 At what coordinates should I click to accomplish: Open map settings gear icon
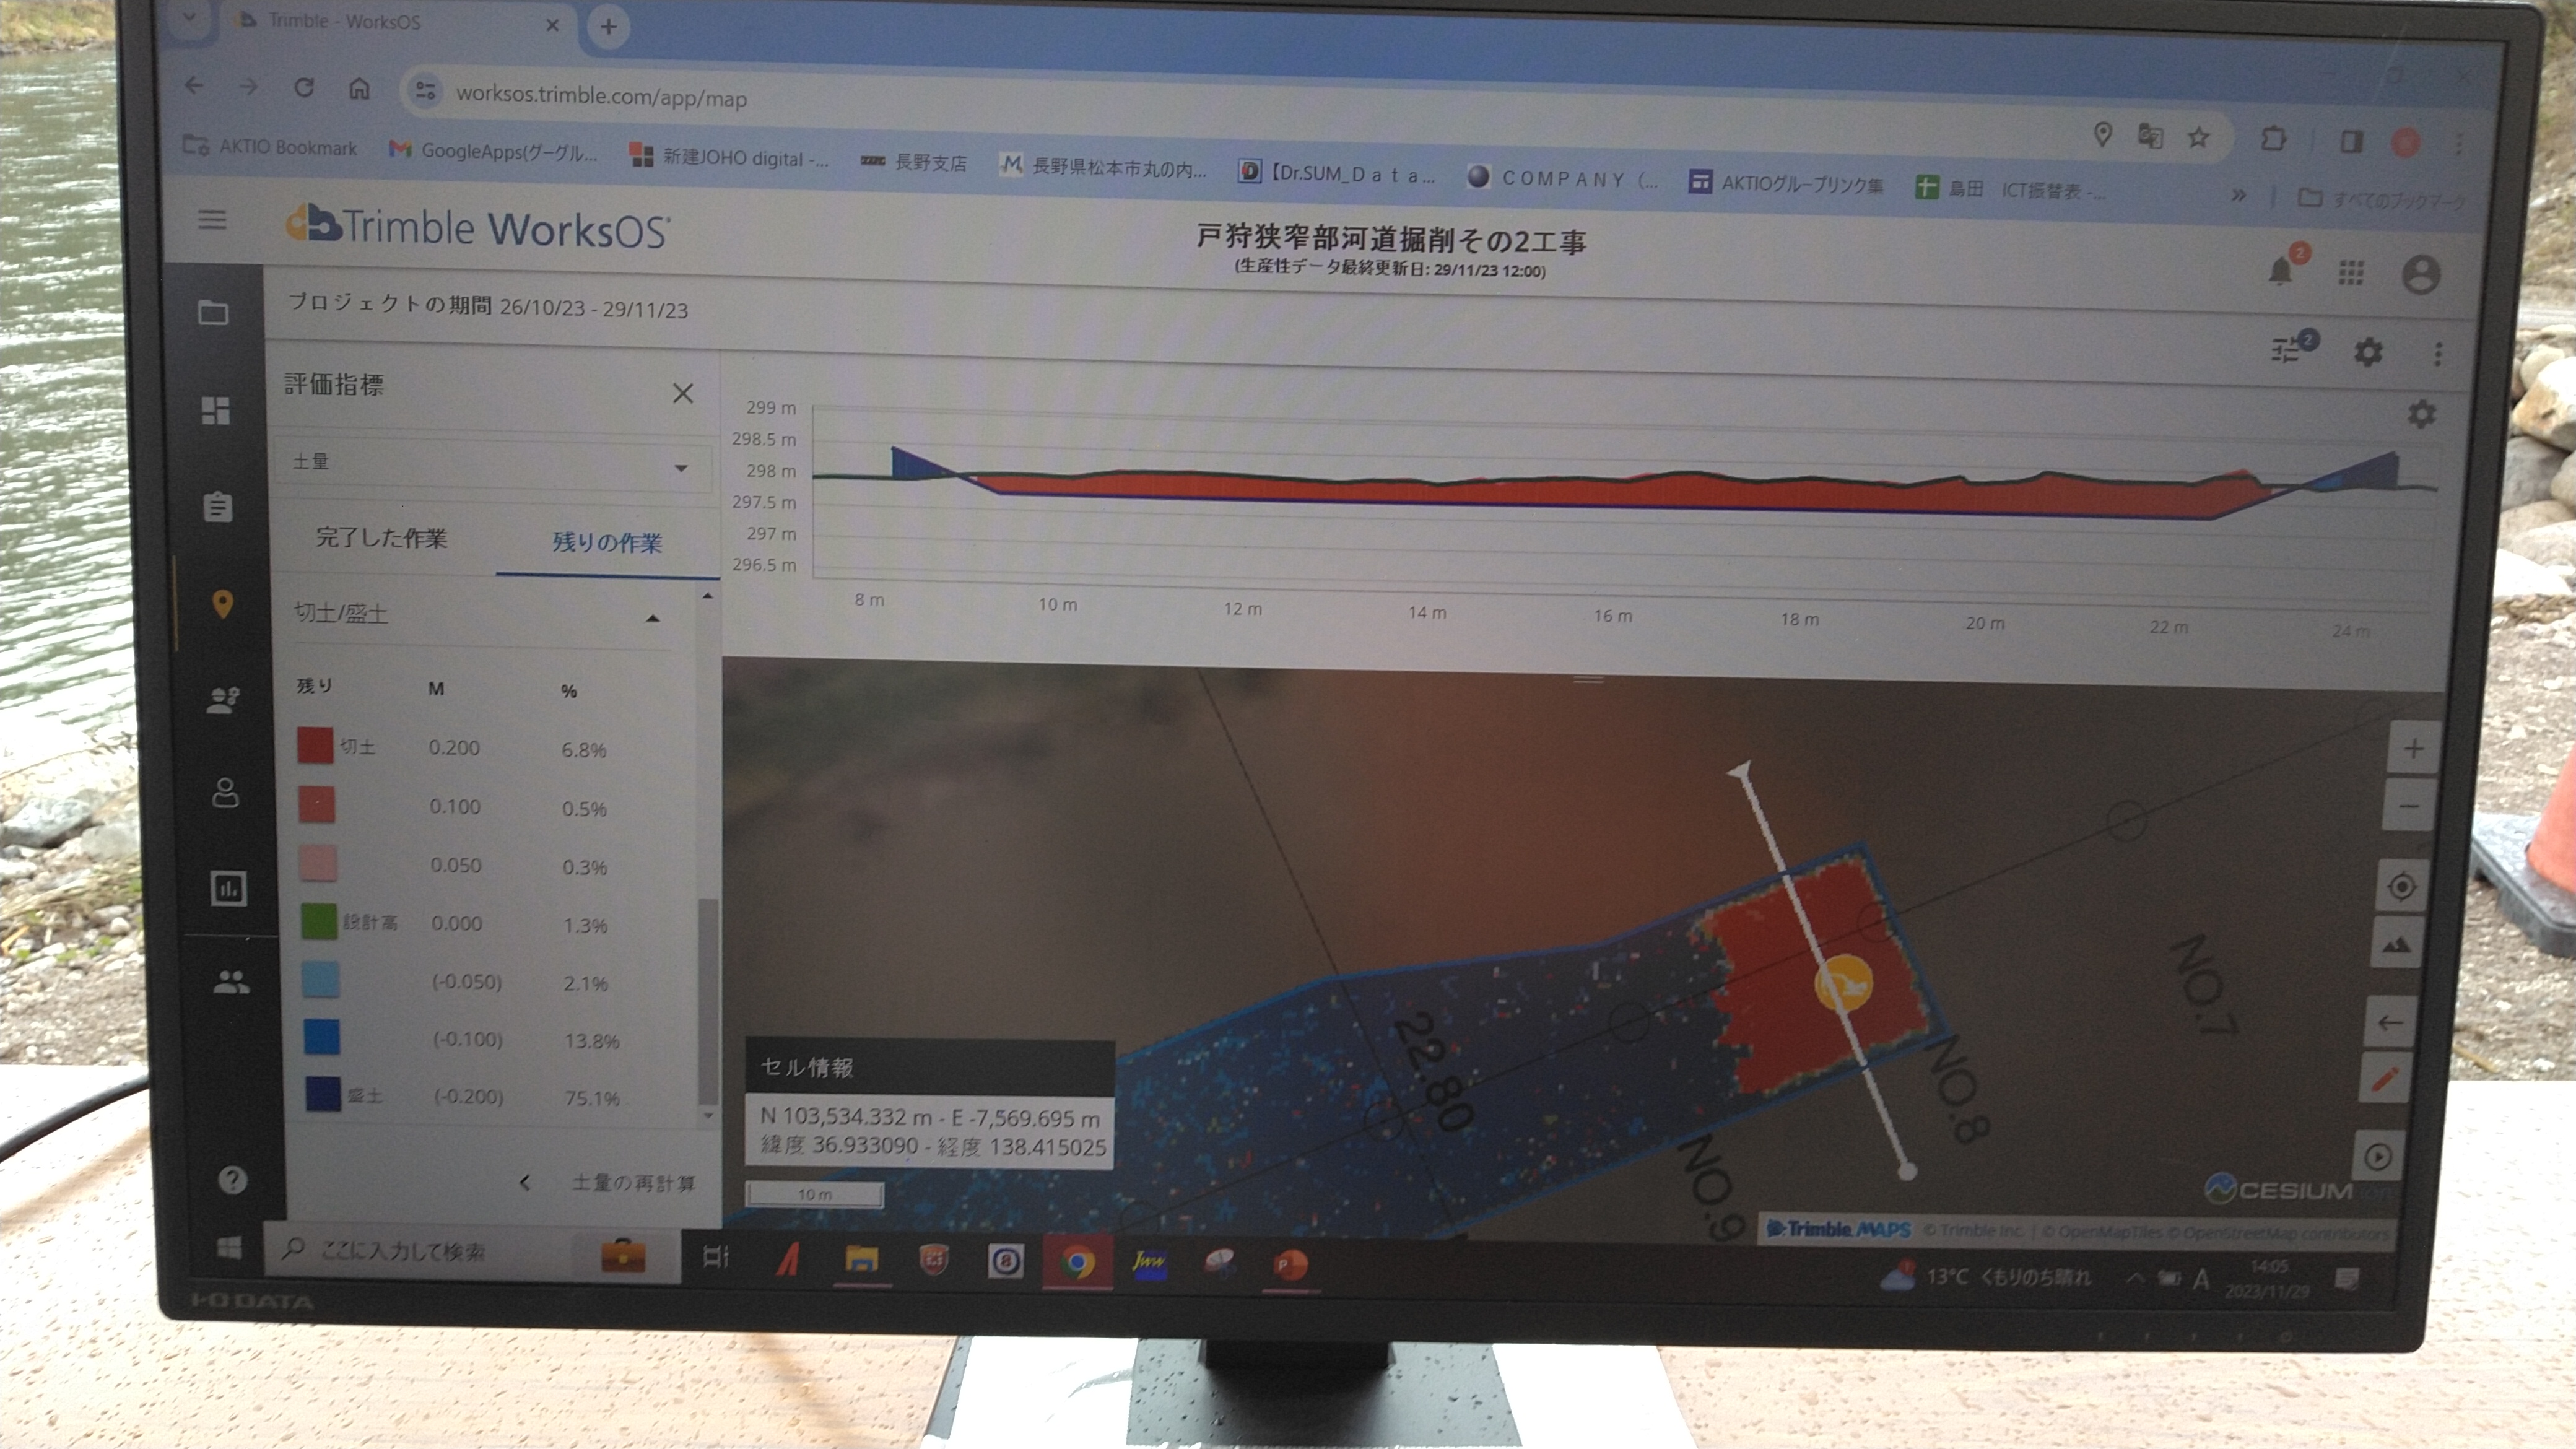pyautogui.click(x=2367, y=352)
